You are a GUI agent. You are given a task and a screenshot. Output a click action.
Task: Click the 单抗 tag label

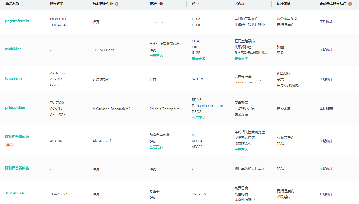pyautogui.click(x=10, y=145)
